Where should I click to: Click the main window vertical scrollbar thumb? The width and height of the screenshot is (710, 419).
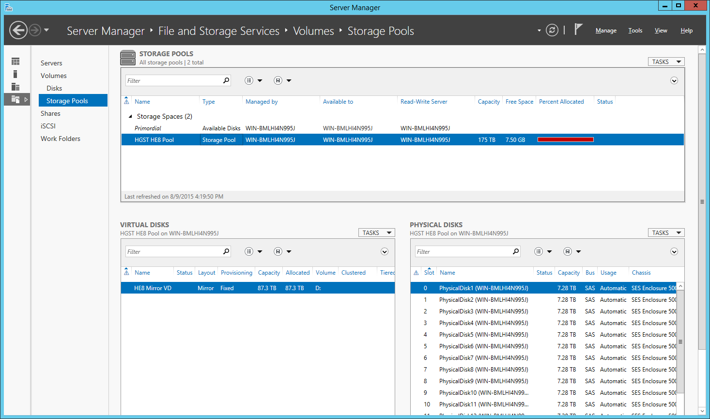702,202
